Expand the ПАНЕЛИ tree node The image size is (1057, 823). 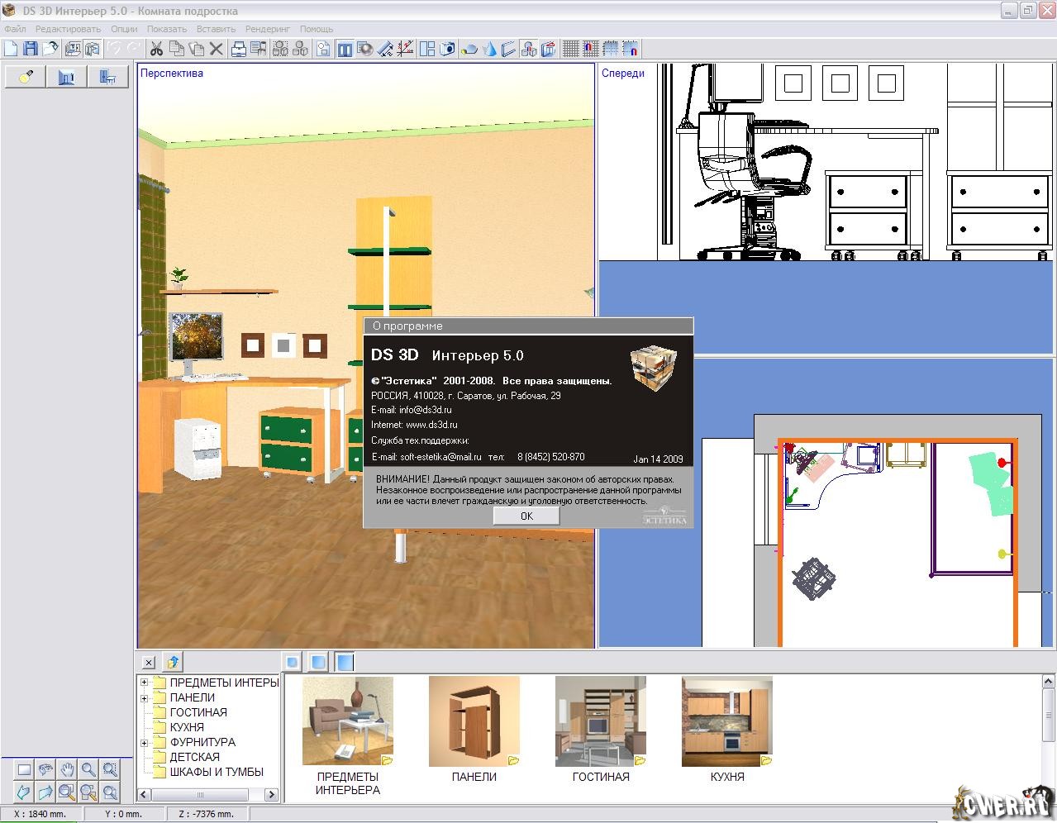click(145, 697)
